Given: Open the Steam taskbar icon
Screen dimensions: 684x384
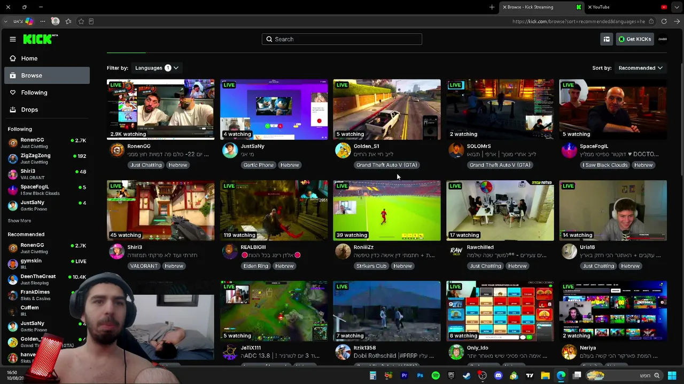Looking at the screenshot, I should pyautogui.click(x=467, y=375).
